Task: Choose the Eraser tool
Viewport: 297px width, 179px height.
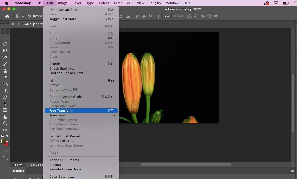Action: click(x=5, y=77)
